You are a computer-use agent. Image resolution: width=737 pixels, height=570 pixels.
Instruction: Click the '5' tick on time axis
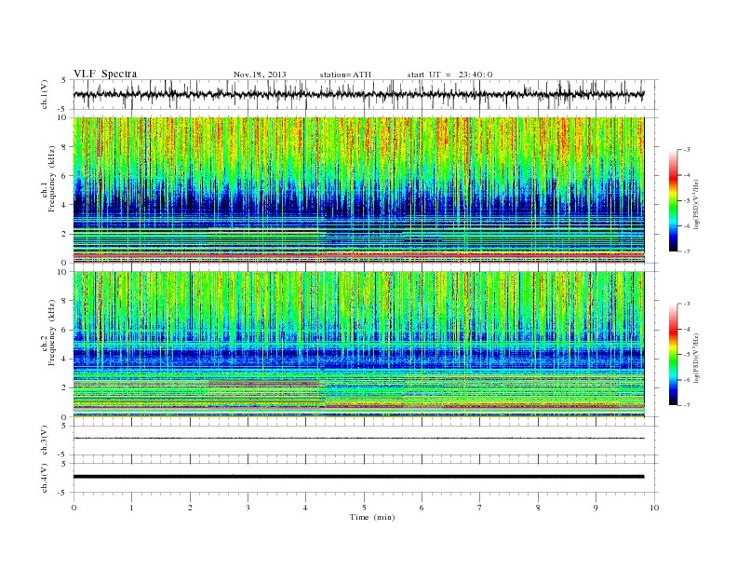pyautogui.click(x=364, y=508)
